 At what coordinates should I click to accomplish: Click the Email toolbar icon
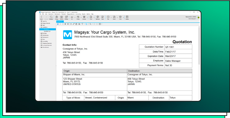point(114,17)
